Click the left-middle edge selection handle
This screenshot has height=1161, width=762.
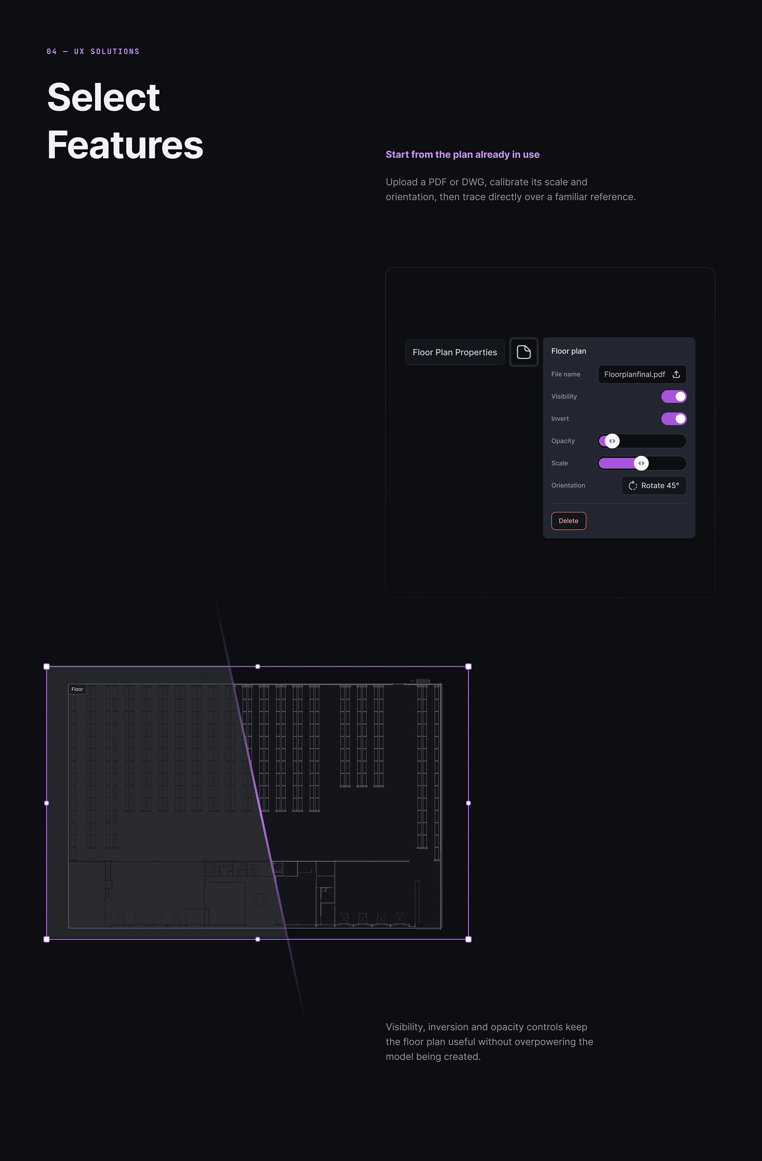point(47,803)
